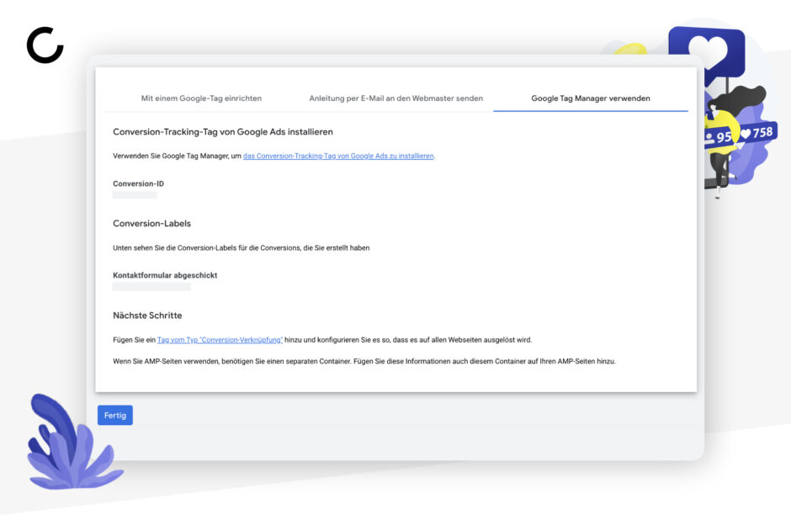Click the 'Kontaktformular abgeschickt' label
The width and height of the screenshot is (791, 515).
tap(165, 275)
